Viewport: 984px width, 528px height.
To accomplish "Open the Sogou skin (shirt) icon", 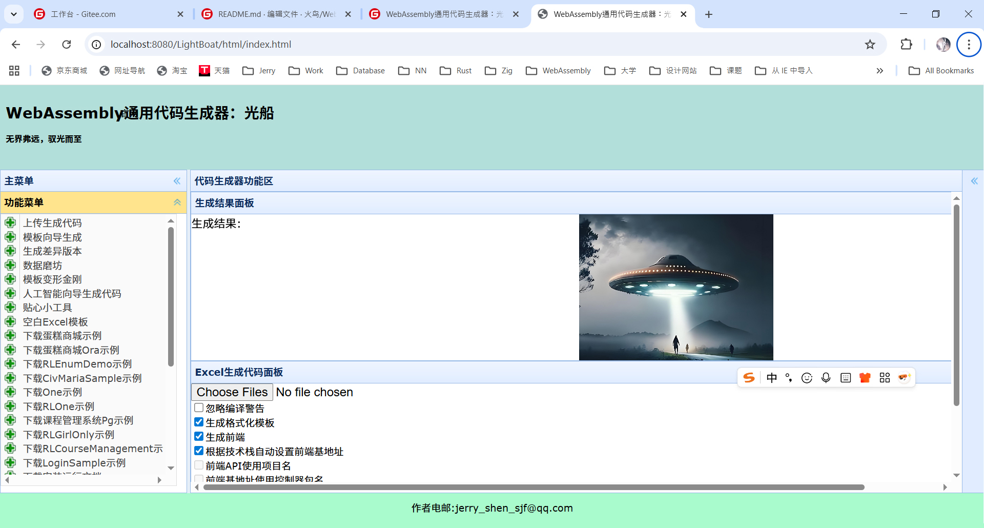I will 865,377.
